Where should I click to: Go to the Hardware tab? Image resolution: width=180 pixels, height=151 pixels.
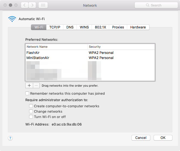138,27
